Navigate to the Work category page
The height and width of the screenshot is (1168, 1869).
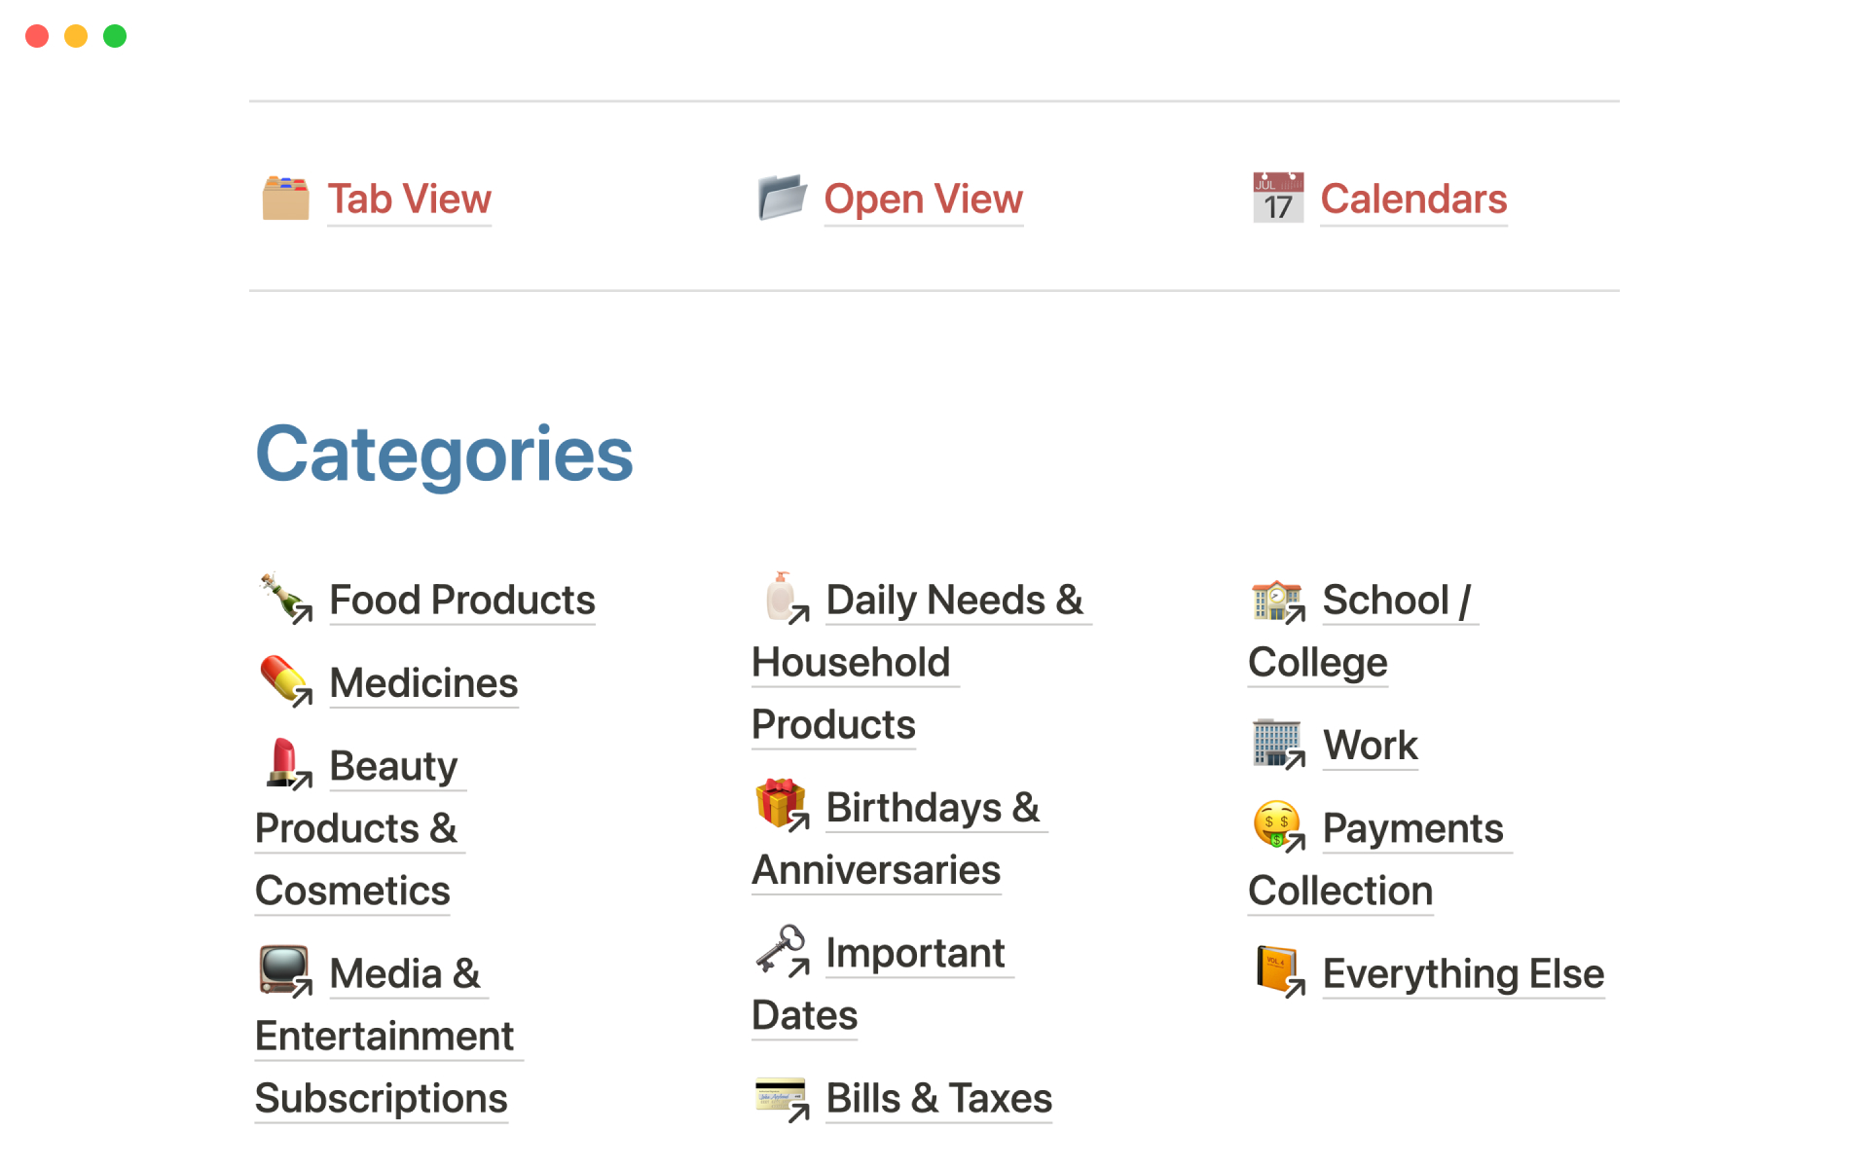(x=1370, y=746)
